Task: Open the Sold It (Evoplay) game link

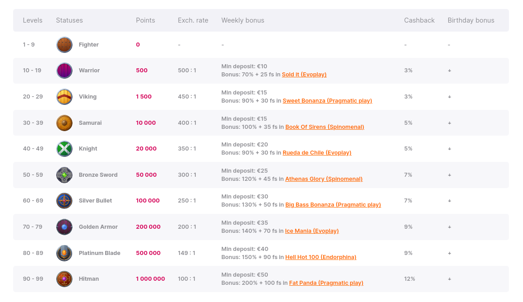Action: tap(304, 75)
